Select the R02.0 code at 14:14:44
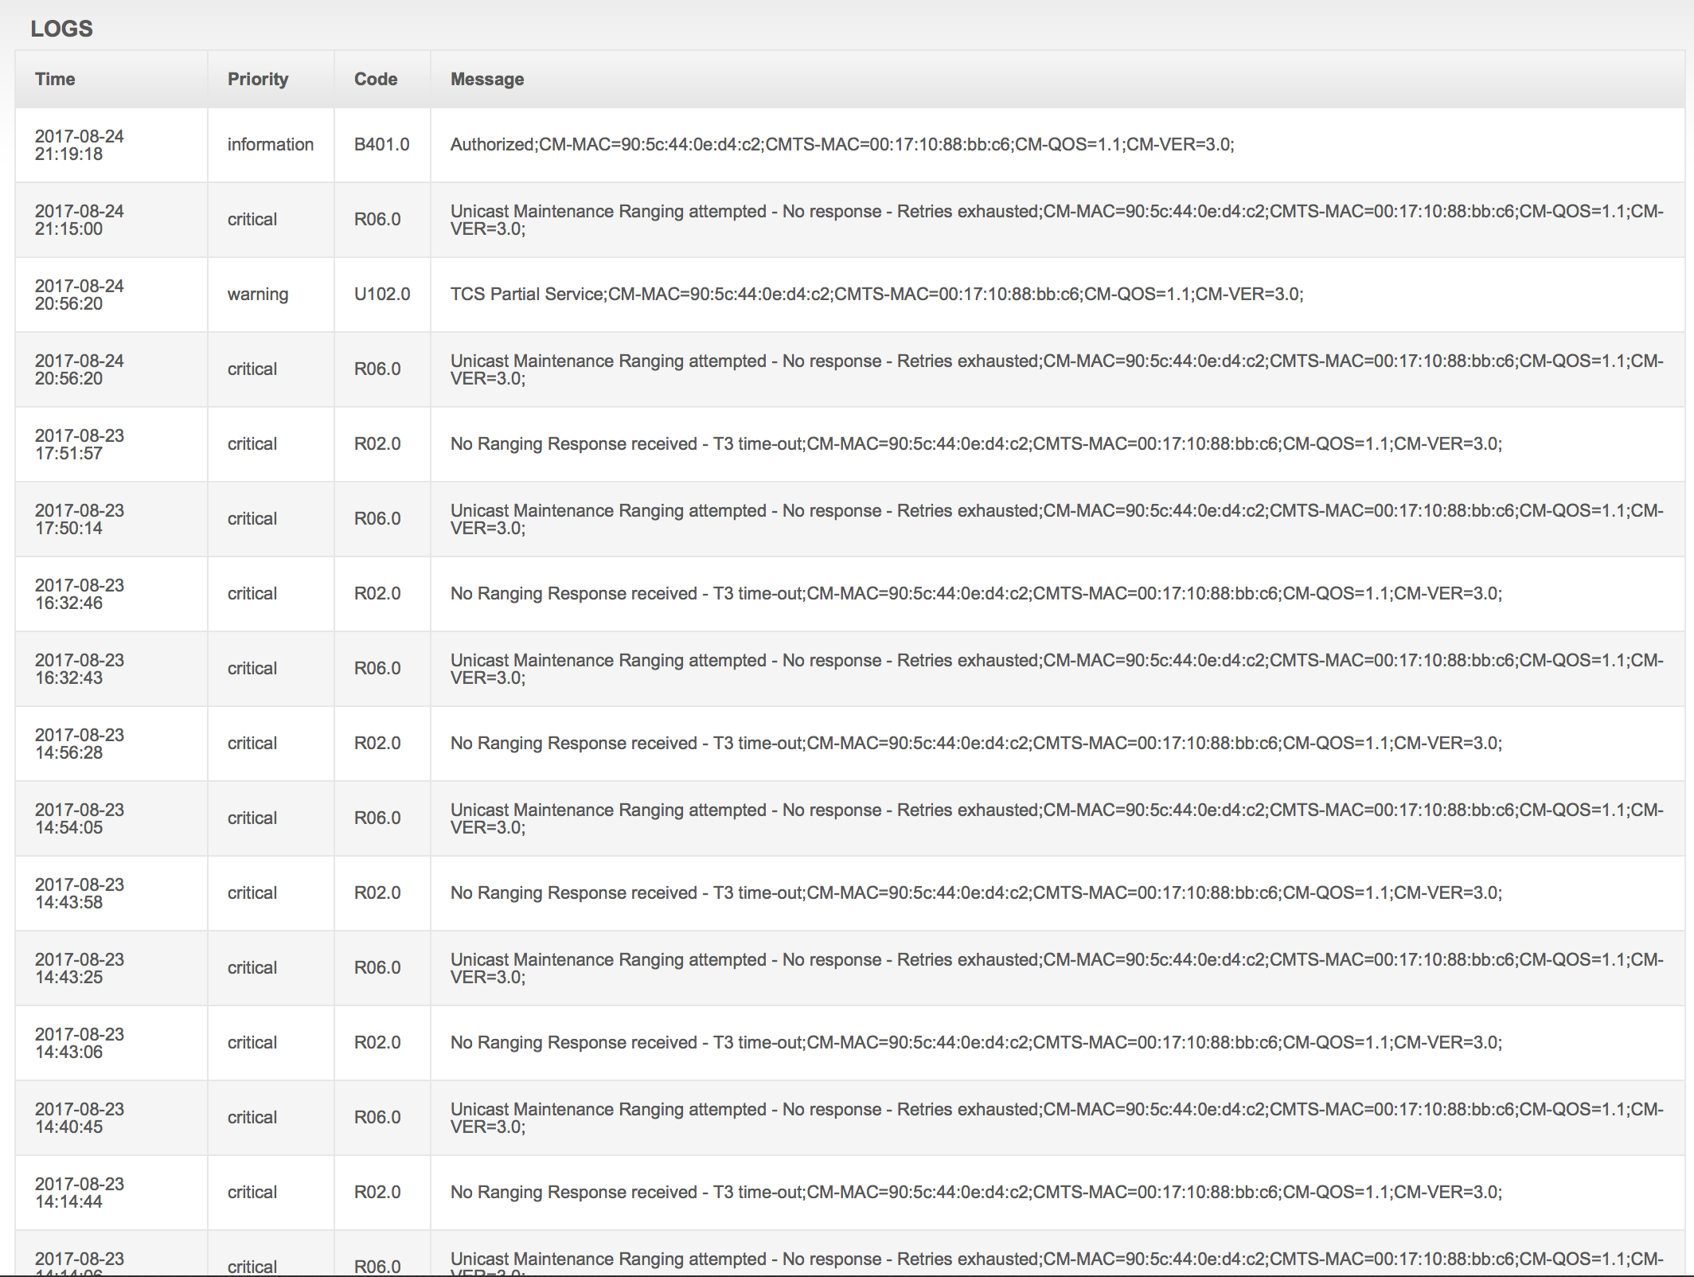 (377, 1192)
